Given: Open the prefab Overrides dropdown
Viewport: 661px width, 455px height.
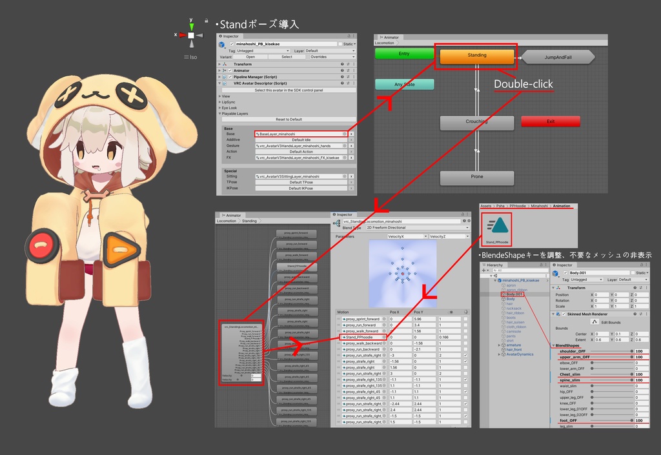Looking at the screenshot, I should coord(331,57).
